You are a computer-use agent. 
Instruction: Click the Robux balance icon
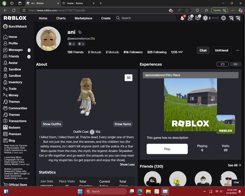(205, 18)
